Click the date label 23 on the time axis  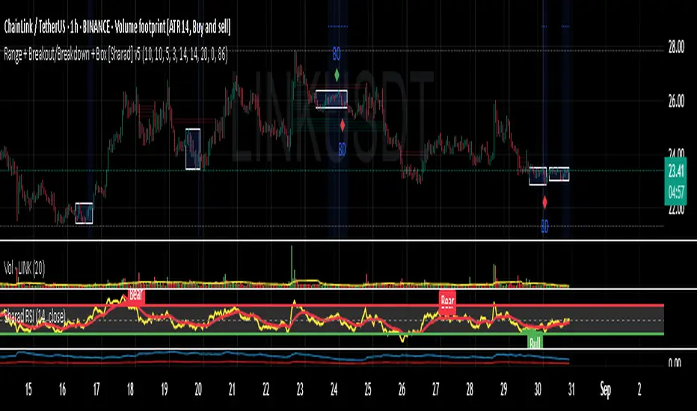click(x=300, y=389)
